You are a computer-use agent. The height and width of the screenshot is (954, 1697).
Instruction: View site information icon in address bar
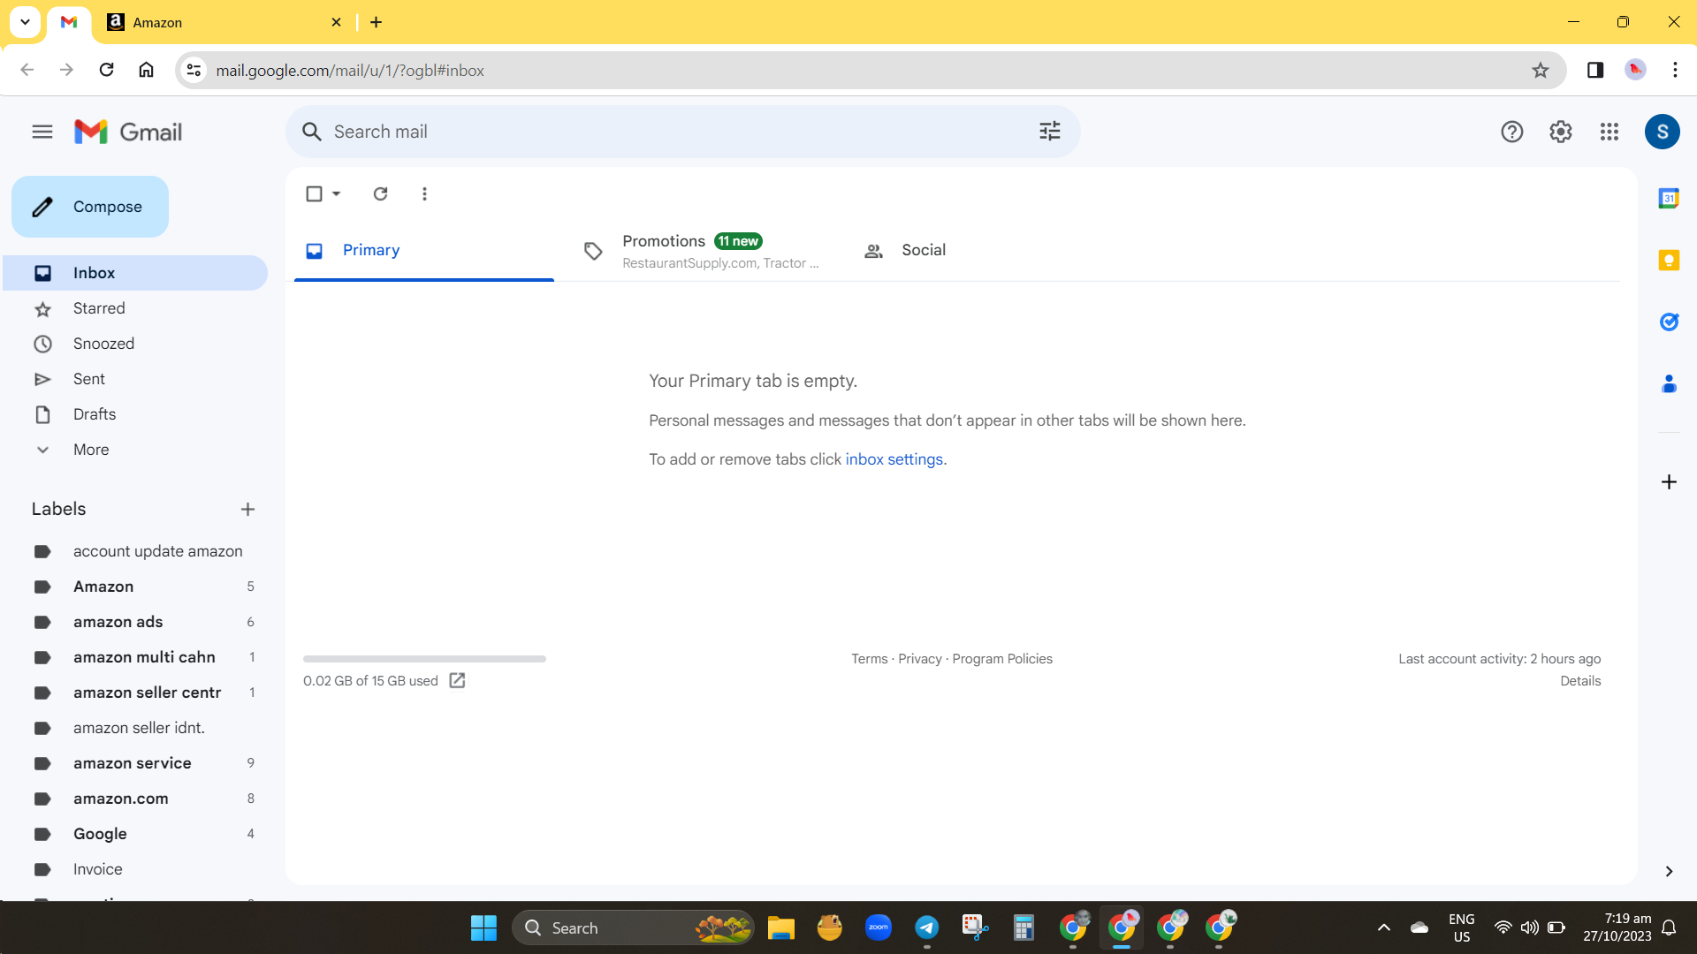coord(194,70)
